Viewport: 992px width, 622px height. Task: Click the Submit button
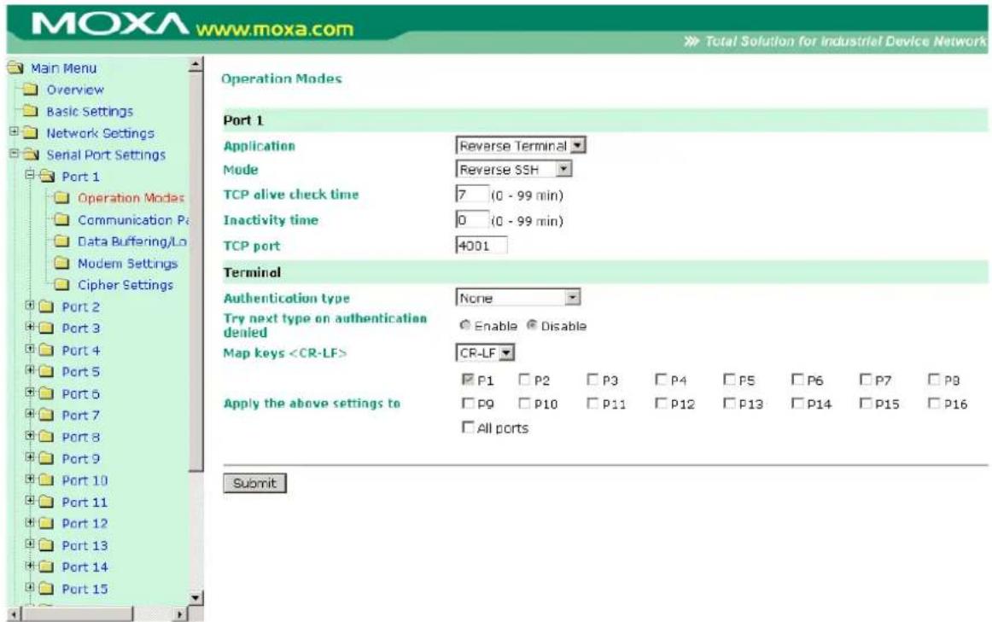tap(255, 483)
